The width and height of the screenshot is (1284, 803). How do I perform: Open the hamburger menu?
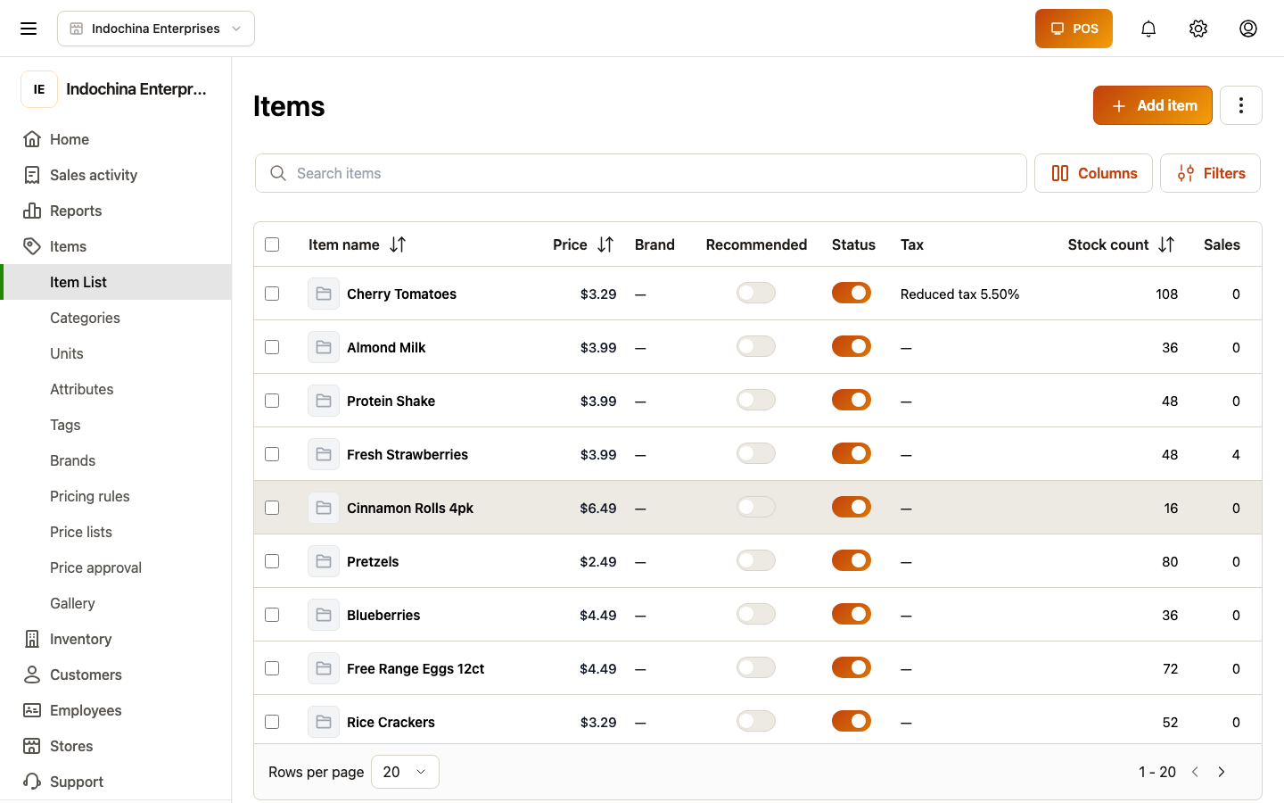29,29
